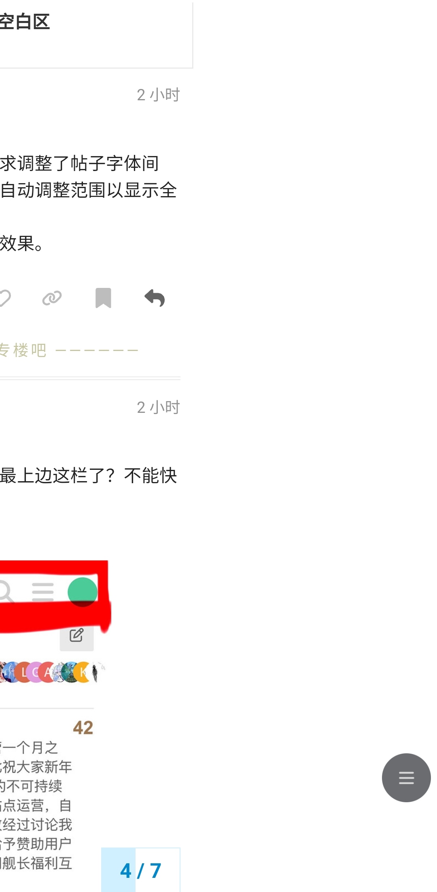
Task: Open the second post's 2 小时 timestamp
Action: [158, 408]
